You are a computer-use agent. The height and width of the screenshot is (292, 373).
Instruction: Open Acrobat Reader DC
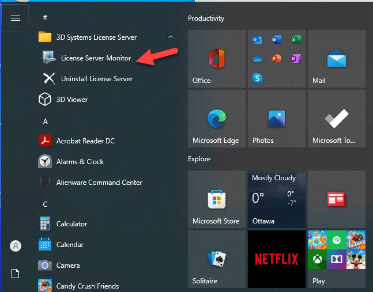85,141
